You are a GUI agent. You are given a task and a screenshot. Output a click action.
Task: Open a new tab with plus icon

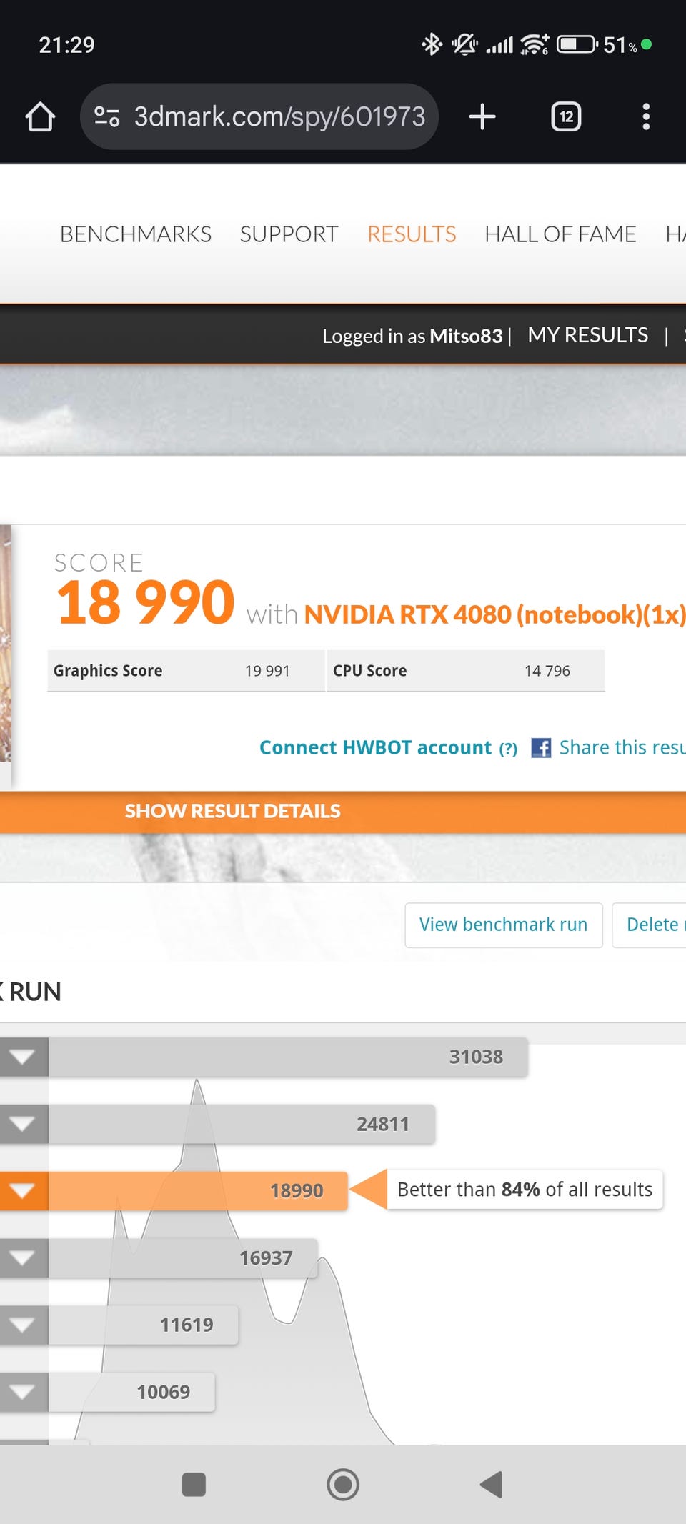(482, 116)
